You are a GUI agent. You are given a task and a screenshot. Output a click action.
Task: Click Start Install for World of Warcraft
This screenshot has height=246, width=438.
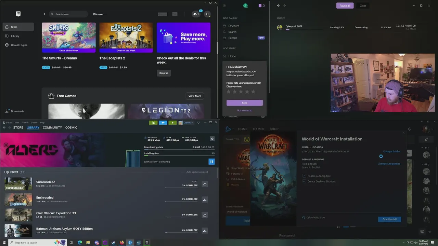tap(389, 219)
